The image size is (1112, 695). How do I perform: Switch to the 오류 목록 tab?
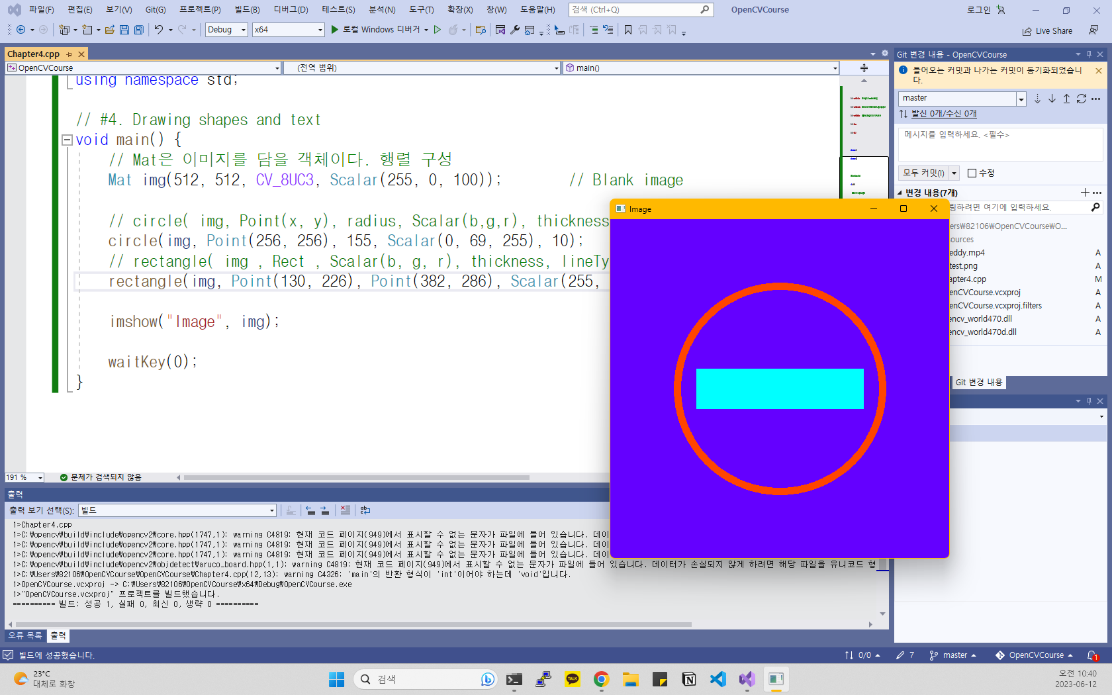(25, 635)
